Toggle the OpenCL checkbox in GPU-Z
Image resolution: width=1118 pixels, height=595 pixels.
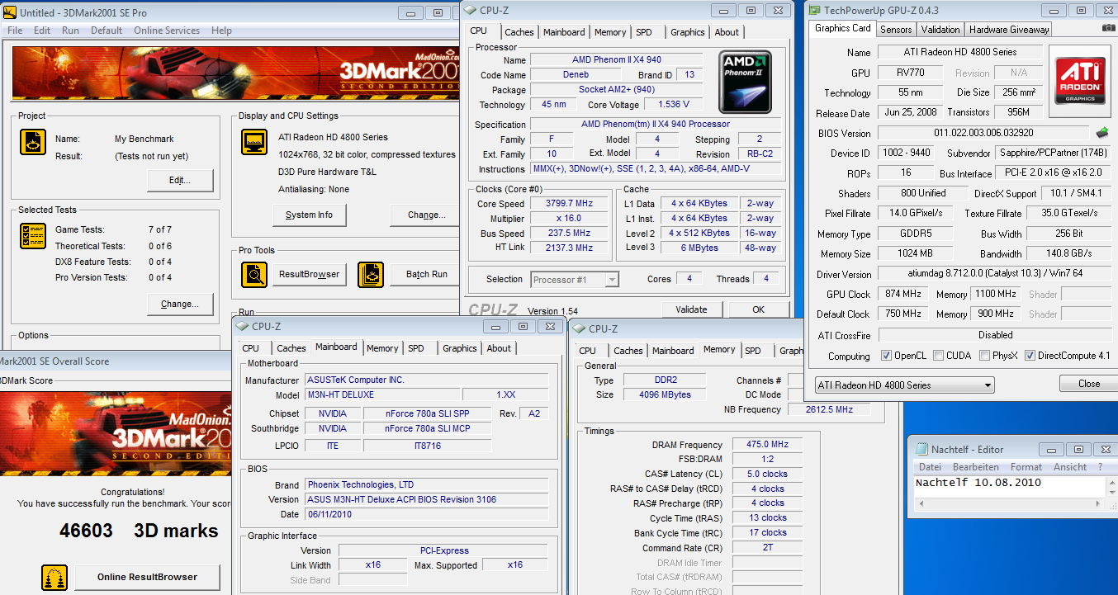click(x=886, y=356)
